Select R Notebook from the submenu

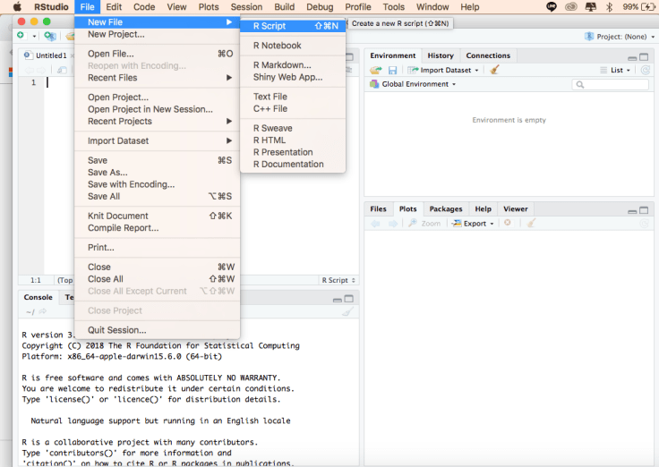[293, 46]
